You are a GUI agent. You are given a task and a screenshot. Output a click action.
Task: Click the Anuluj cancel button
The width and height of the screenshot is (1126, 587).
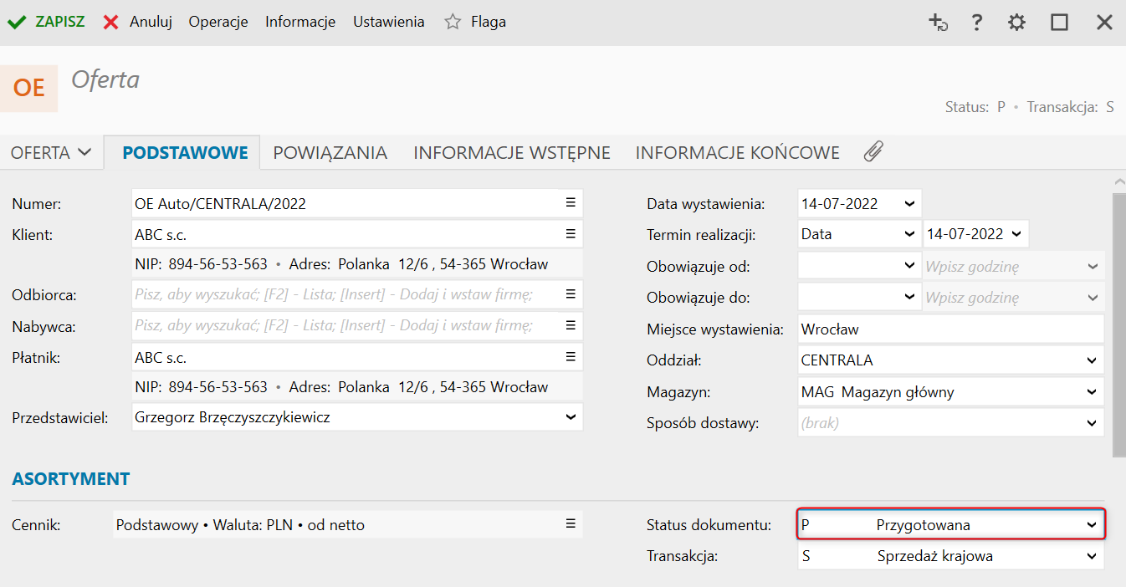tap(138, 22)
